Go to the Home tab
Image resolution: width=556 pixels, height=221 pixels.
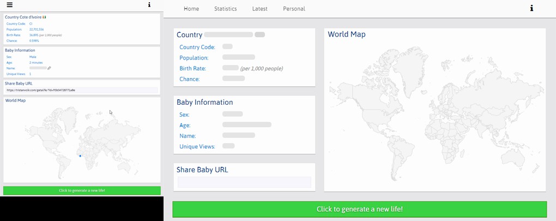tap(191, 9)
